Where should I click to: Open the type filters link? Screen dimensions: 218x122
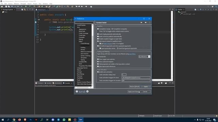pyautogui.click(x=132, y=54)
